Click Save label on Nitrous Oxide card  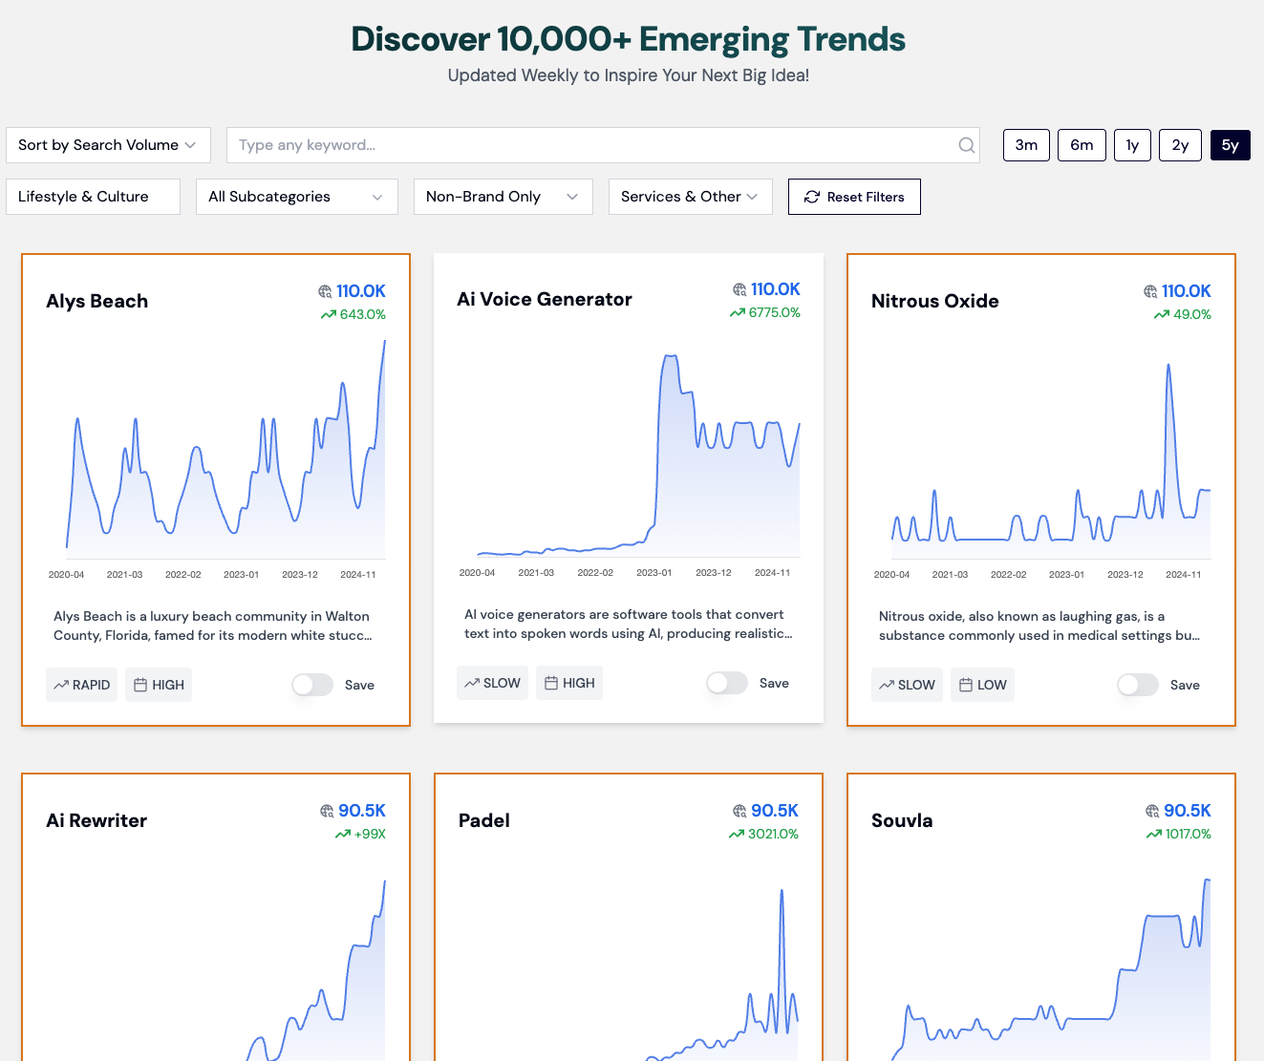point(1185,685)
